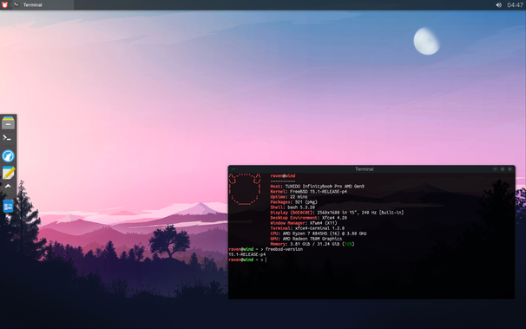
Task: Select the Terminal button in the top taskbar
Action: [x=43, y=4]
